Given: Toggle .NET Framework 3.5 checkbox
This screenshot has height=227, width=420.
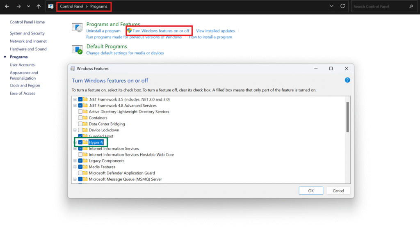Looking at the screenshot, I should click(80, 99).
